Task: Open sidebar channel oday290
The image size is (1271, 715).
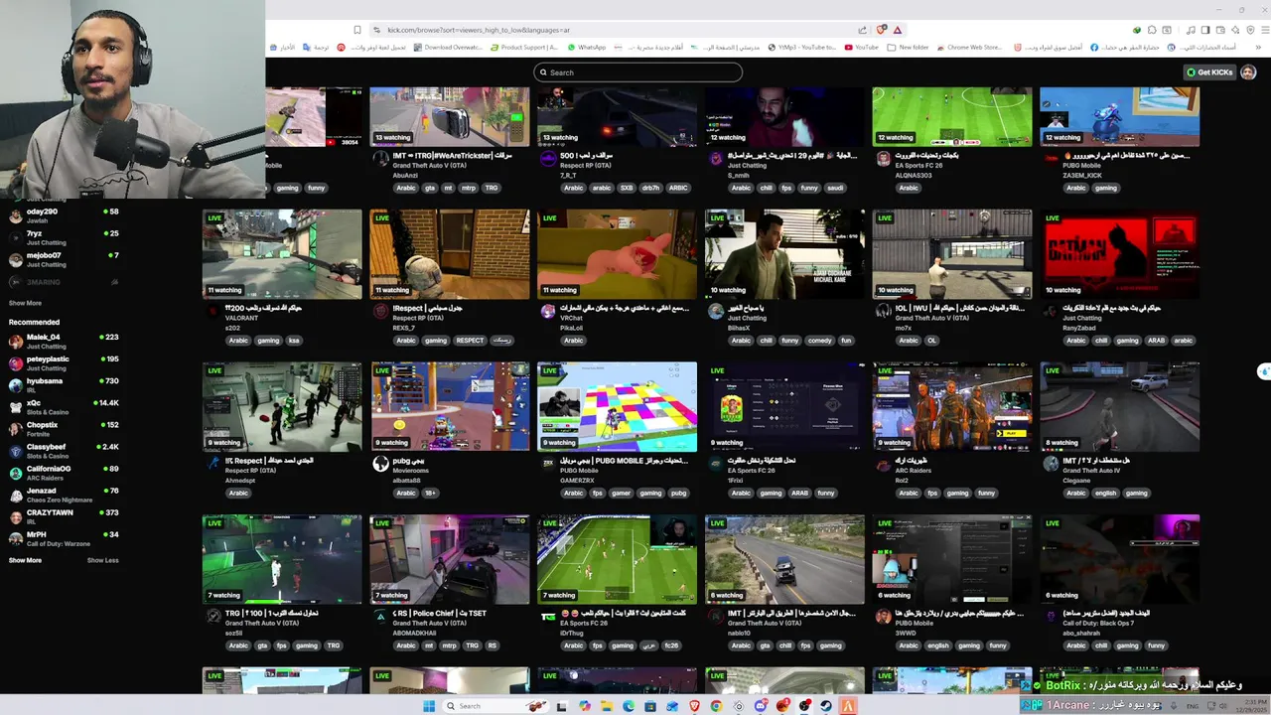Action: click(64, 214)
